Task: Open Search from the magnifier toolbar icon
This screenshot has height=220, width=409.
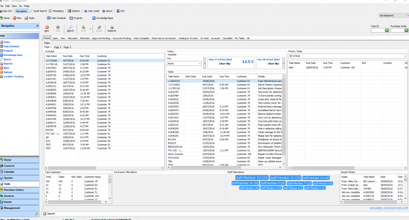Action: tap(70, 28)
